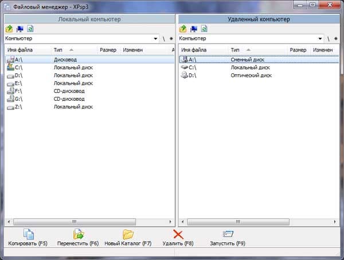Click Локальный диск text in the Z:\ row
The height and width of the screenshot is (260, 344).
[x=73, y=107]
